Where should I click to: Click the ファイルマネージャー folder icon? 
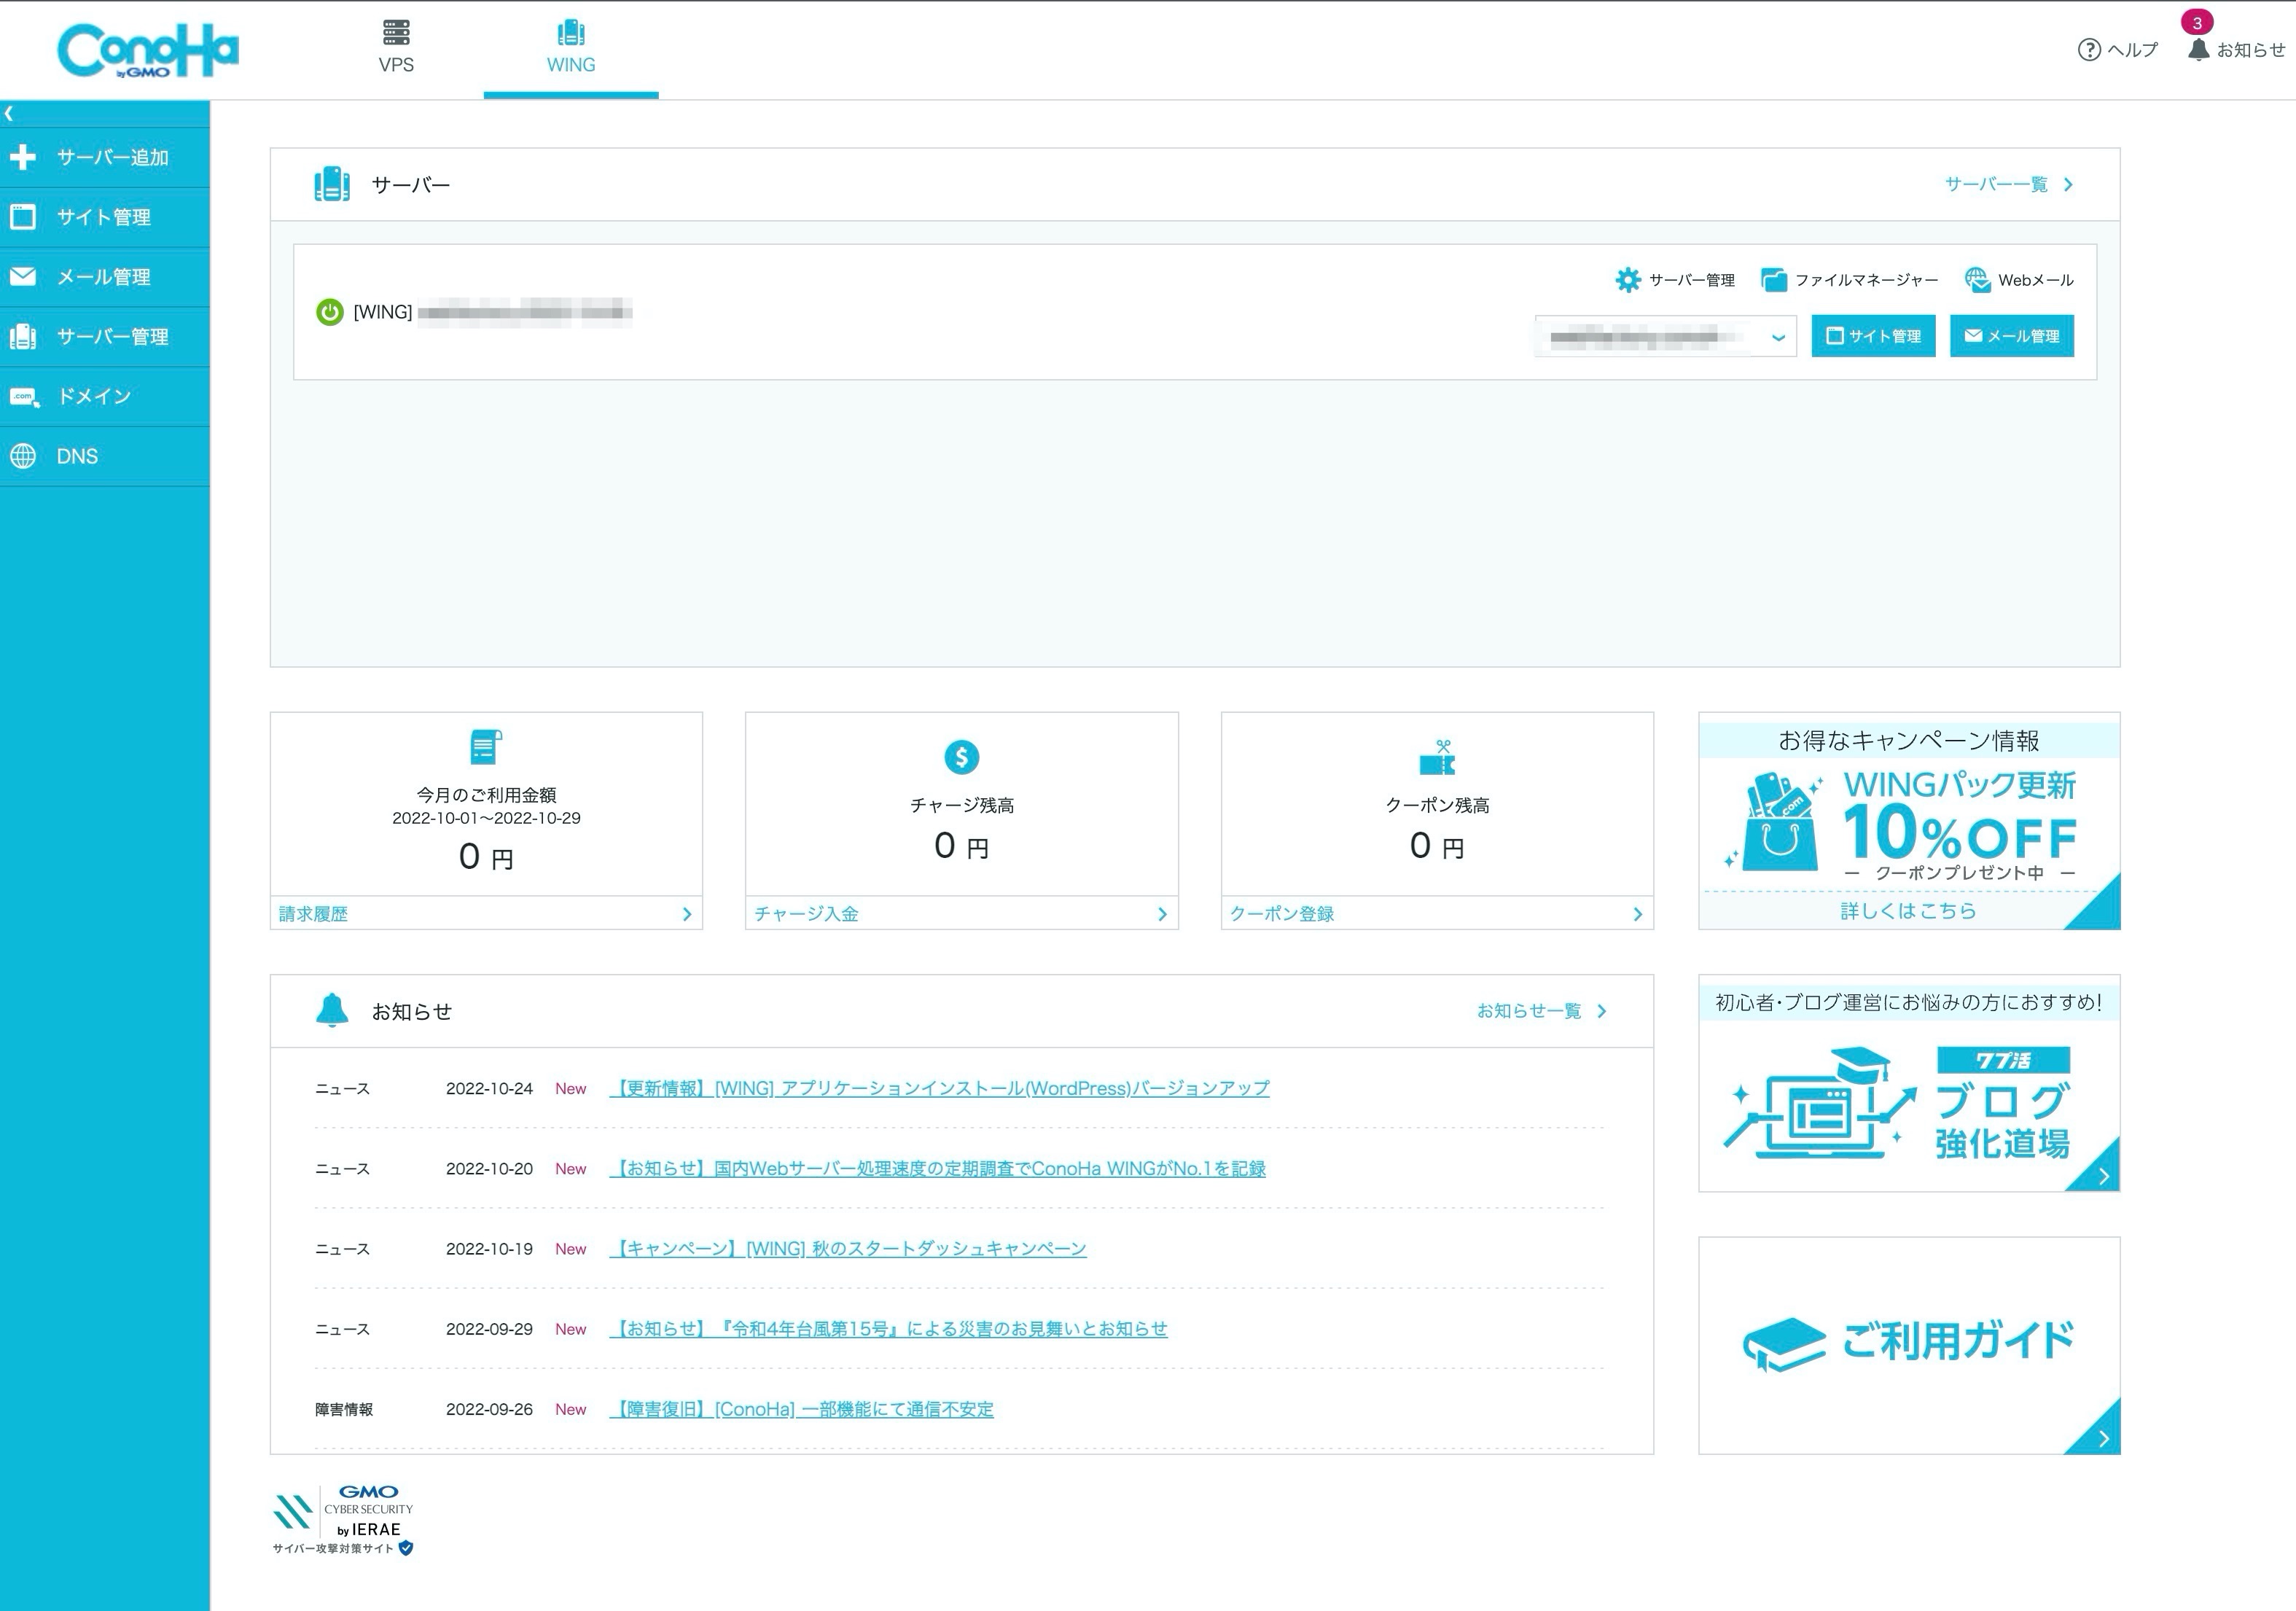(x=1774, y=280)
